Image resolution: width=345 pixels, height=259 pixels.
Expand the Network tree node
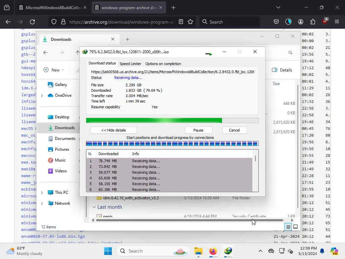tap(42, 203)
